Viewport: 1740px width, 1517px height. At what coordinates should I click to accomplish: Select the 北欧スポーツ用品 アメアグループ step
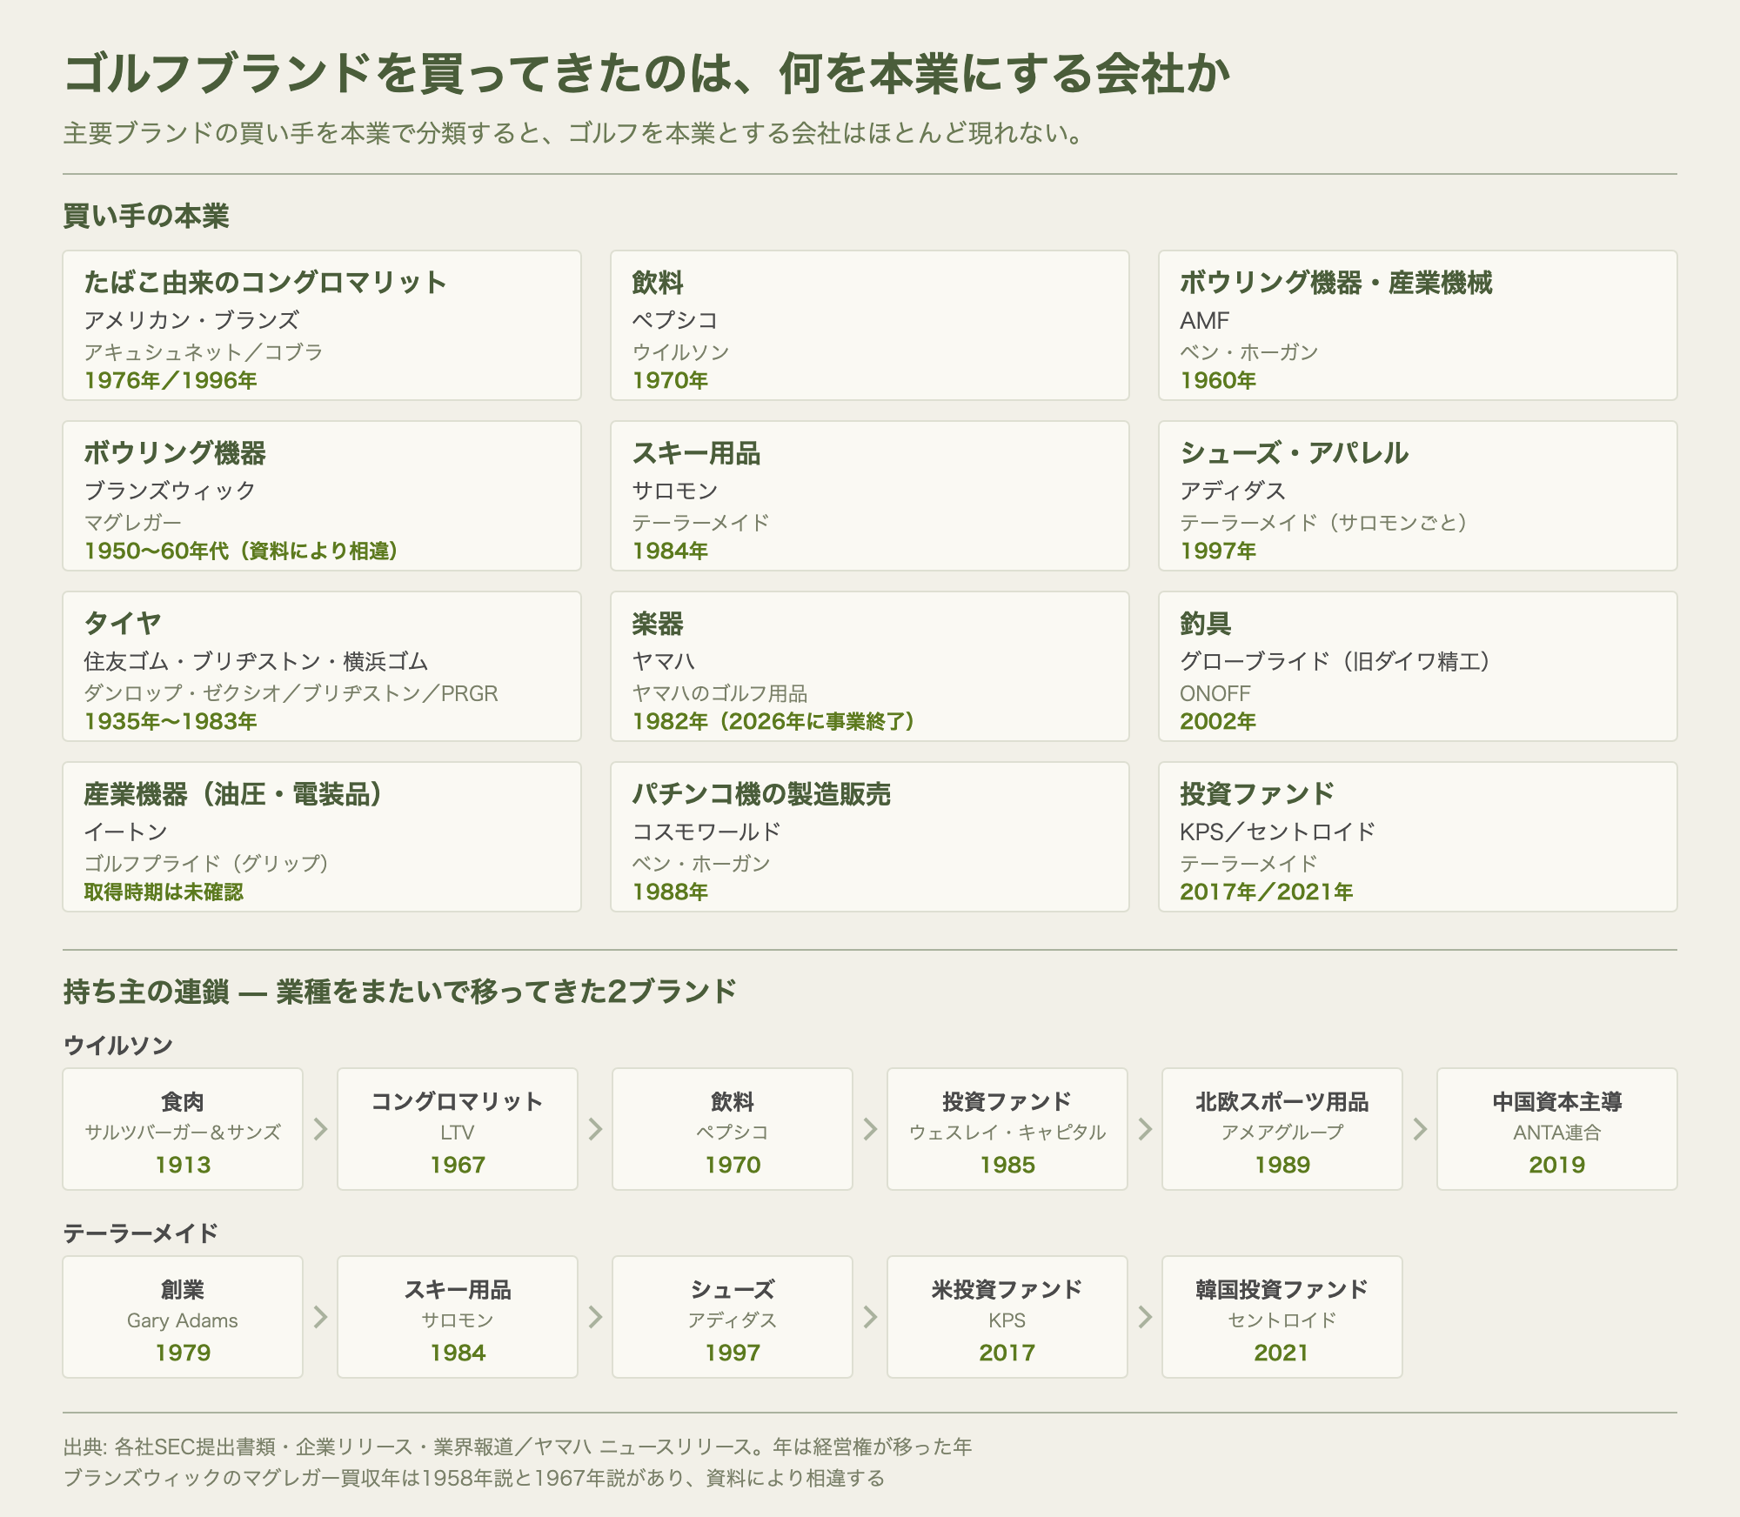point(1282,1129)
